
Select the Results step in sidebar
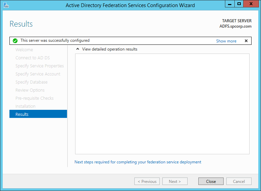pyautogui.click(x=38, y=114)
